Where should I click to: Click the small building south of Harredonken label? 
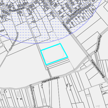point(42,85)
